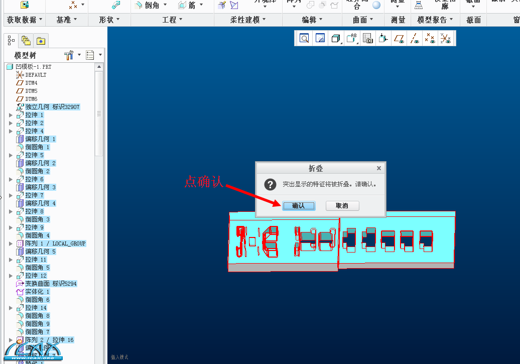
Task: Open the Display Style cube icon
Action: pyautogui.click(x=336, y=38)
